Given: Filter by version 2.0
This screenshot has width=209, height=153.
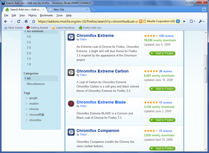Looking at the screenshot, I should (x=29, y=53).
